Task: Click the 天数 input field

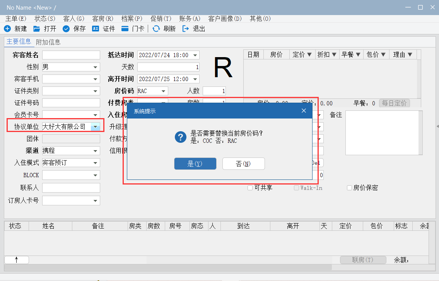Action: pyautogui.click(x=168, y=67)
